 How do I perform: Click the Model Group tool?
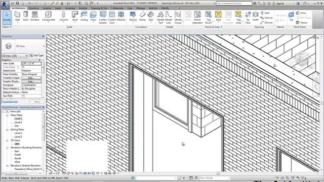[x=178, y=18]
